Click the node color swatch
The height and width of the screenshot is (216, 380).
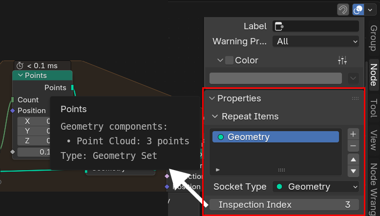(x=275, y=78)
